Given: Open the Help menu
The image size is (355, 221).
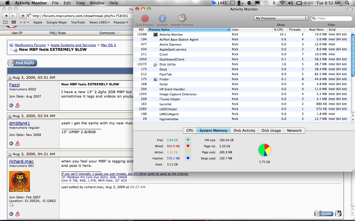Looking at the screenshot, I should point(114,3).
